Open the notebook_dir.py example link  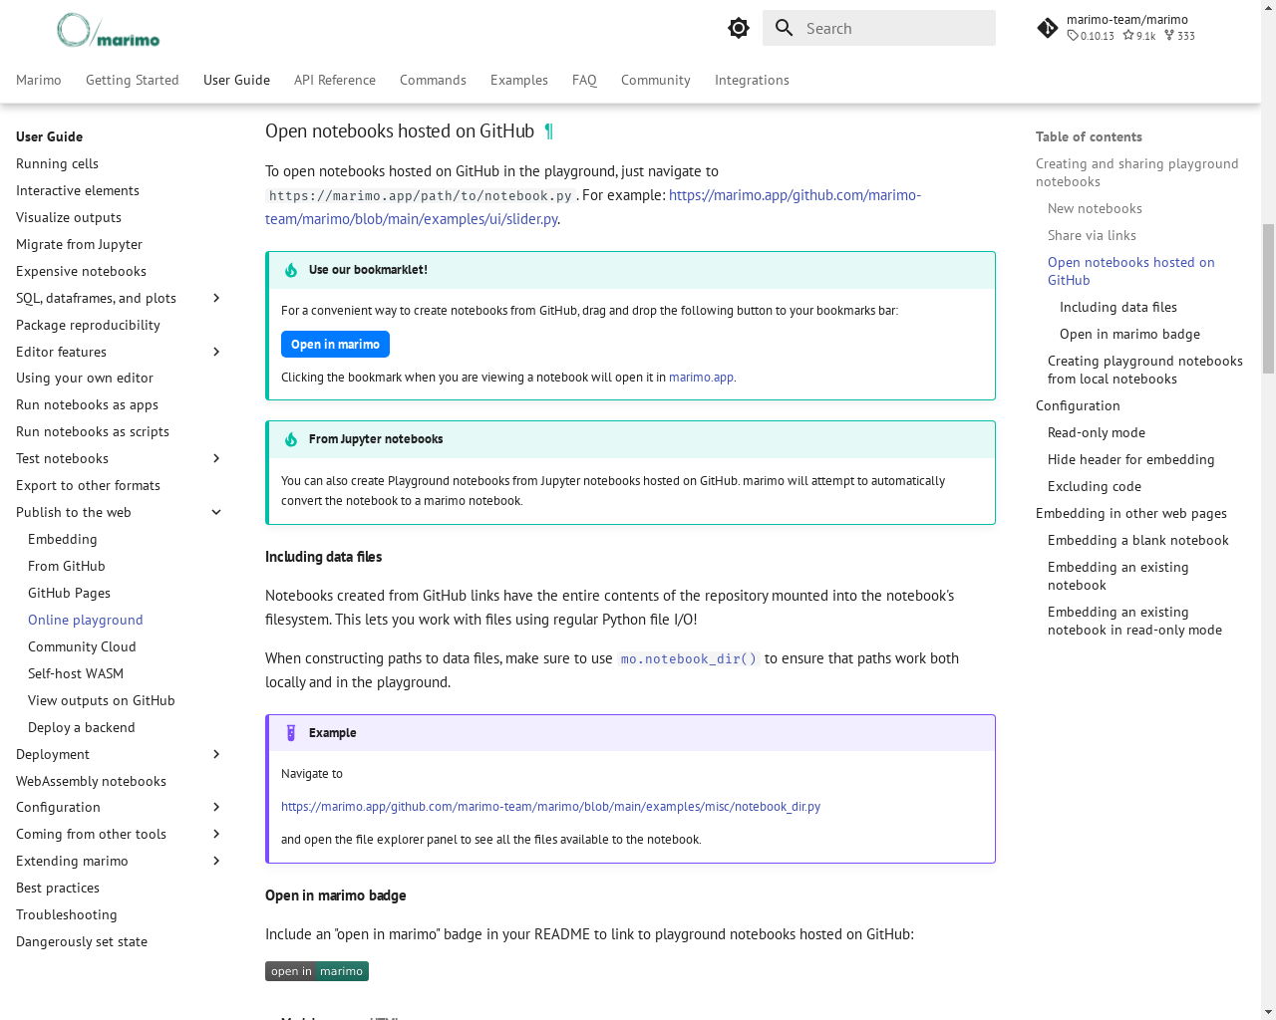(x=550, y=807)
